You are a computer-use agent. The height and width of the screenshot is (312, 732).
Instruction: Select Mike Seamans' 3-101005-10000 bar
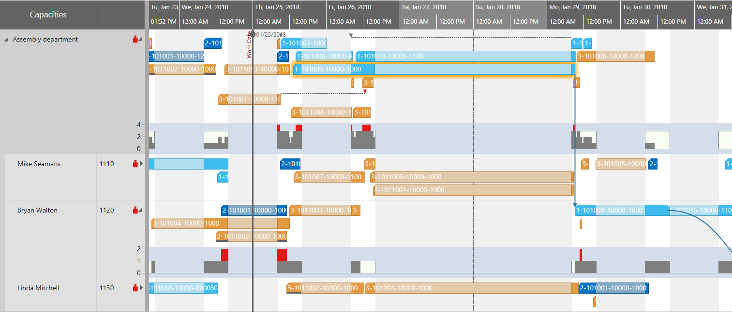click(x=621, y=164)
